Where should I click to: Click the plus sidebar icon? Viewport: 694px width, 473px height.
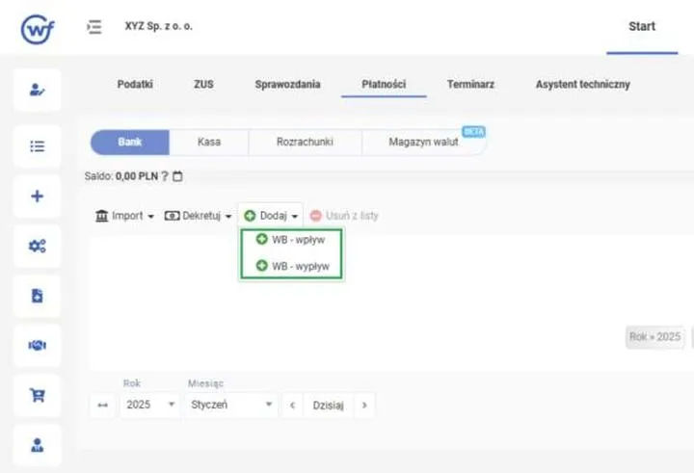38,197
